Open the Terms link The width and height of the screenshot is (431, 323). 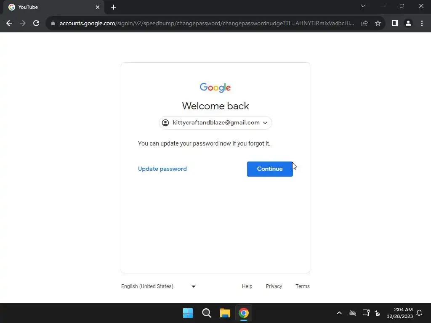(303, 286)
